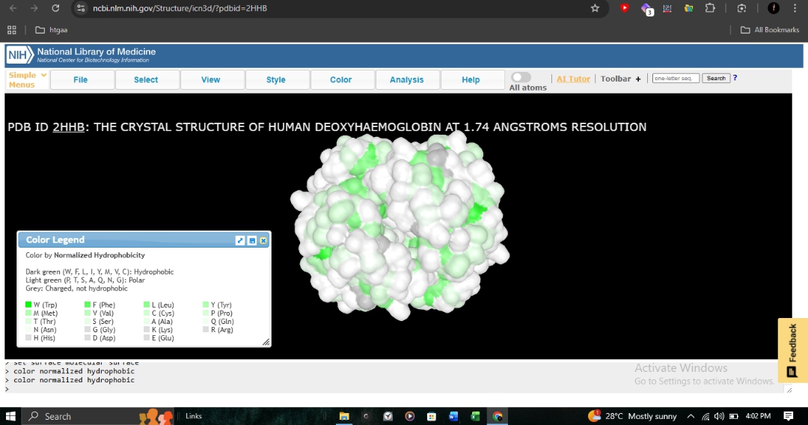Open the Analysis menu
Image resolution: width=808 pixels, height=425 pixels.
click(x=406, y=80)
